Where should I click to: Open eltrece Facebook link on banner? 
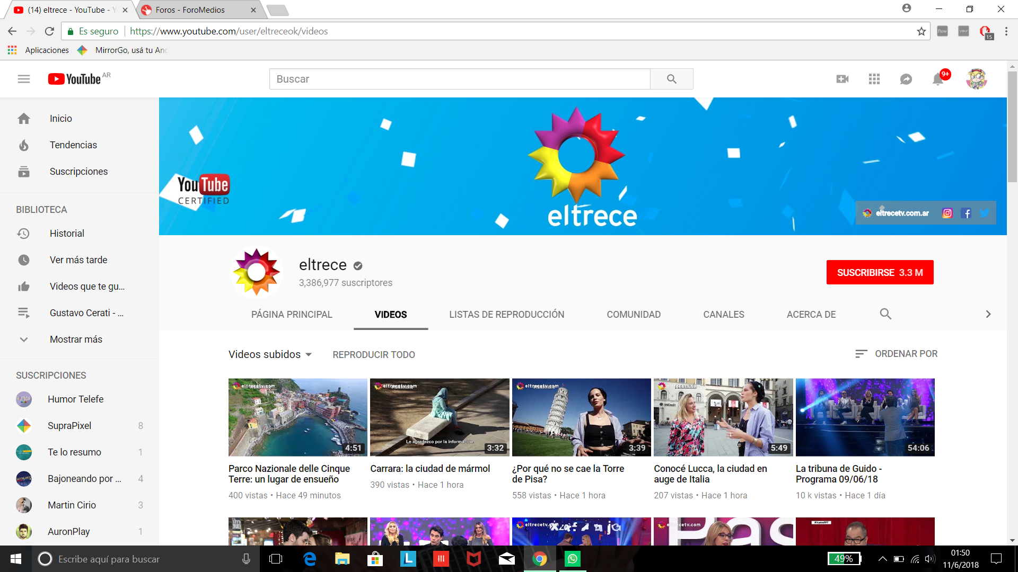coord(966,213)
